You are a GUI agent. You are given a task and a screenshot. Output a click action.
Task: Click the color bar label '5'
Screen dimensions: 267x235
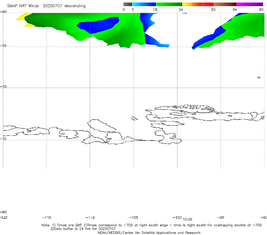[133, 10]
